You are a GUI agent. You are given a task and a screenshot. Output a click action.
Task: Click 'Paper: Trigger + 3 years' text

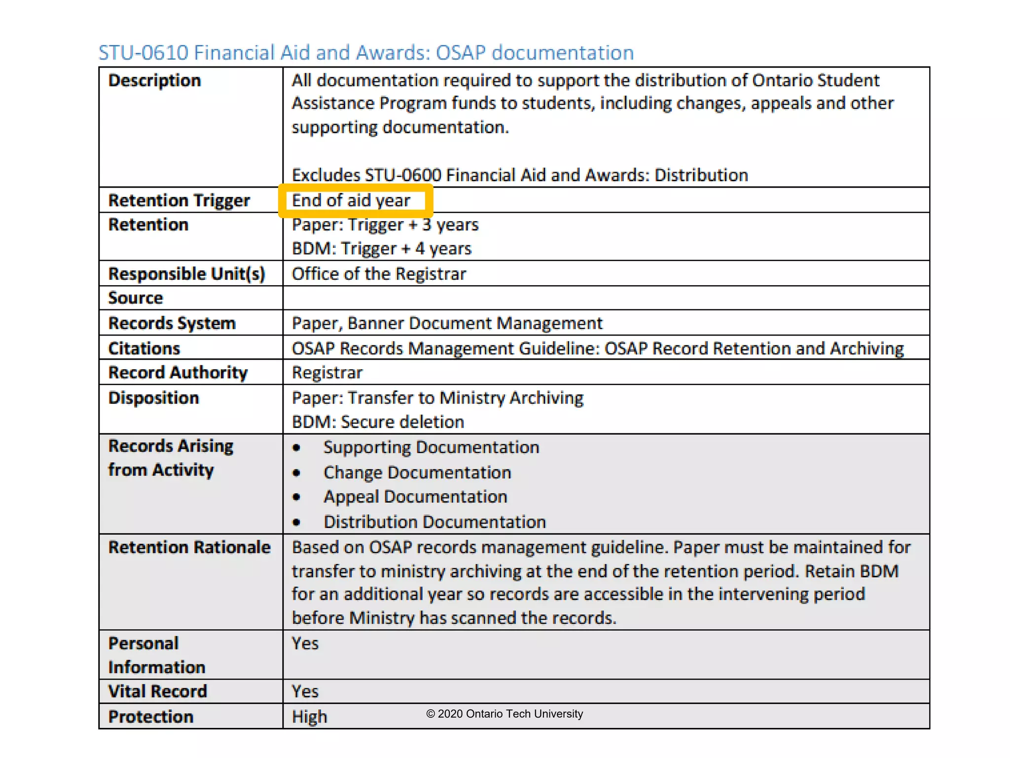pyautogui.click(x=385, y=225)
